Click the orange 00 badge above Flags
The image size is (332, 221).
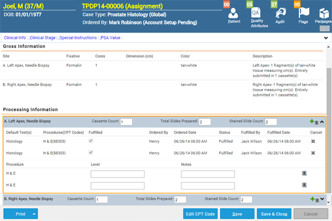pos(297,4)
